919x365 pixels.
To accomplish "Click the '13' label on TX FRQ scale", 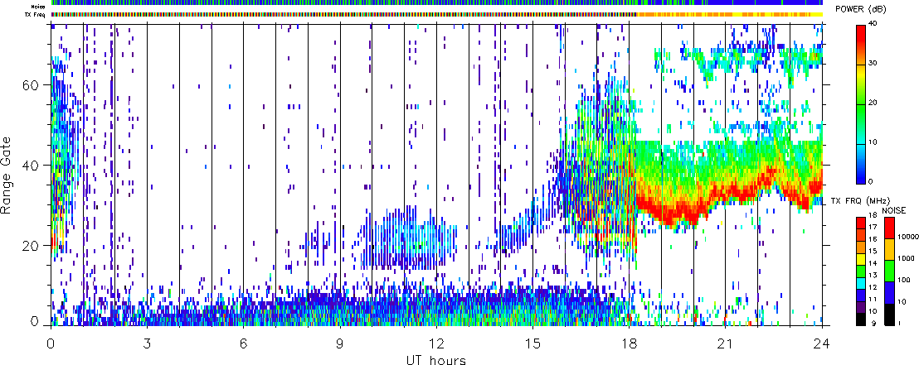I will [874, 276].
